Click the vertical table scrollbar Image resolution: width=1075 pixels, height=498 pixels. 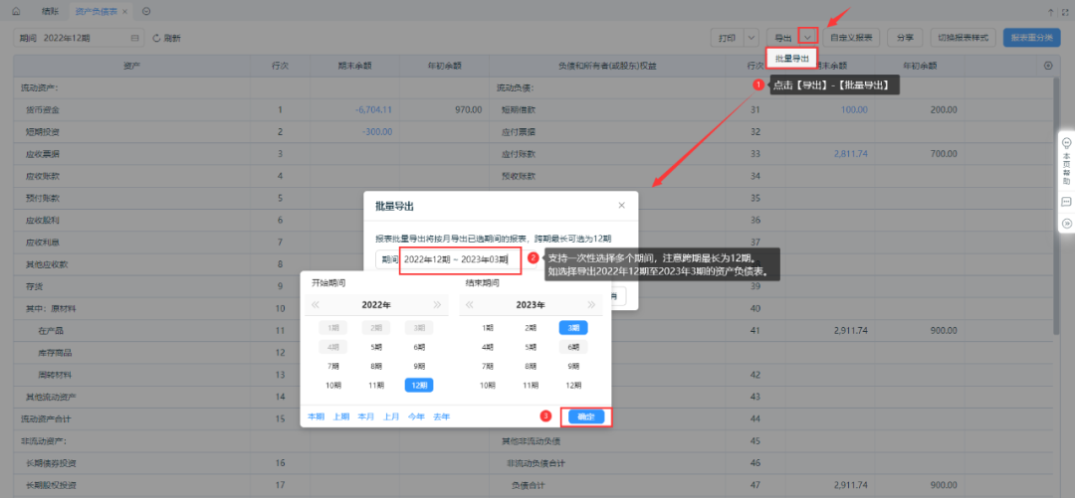tap(1056, 206)
